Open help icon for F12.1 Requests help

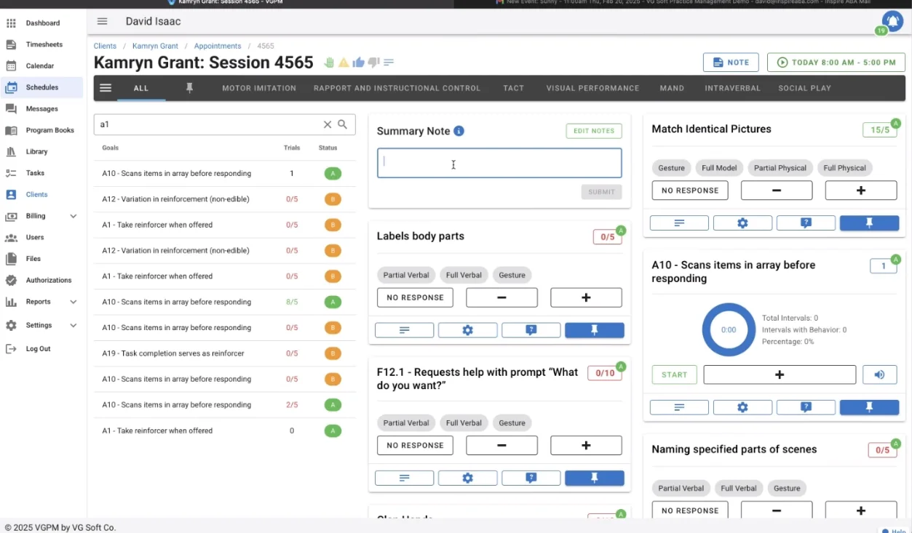click(x=531, y=478)
